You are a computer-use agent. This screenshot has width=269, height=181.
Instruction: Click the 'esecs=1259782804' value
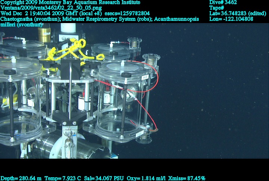(x=127, y=13)
